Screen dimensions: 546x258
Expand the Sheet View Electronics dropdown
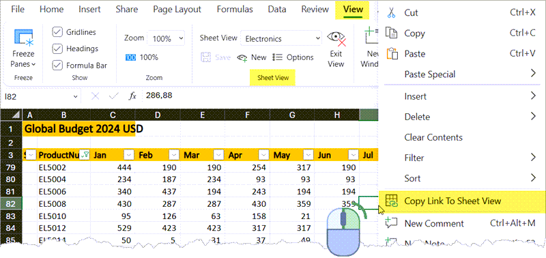tap(281, 39)
